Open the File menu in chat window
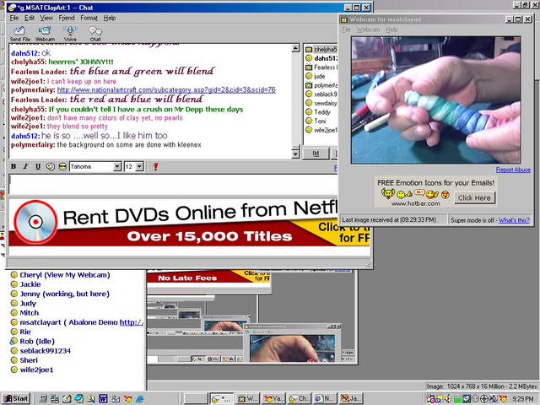This screenshot has height=405, width=540. tap(14, 18)
